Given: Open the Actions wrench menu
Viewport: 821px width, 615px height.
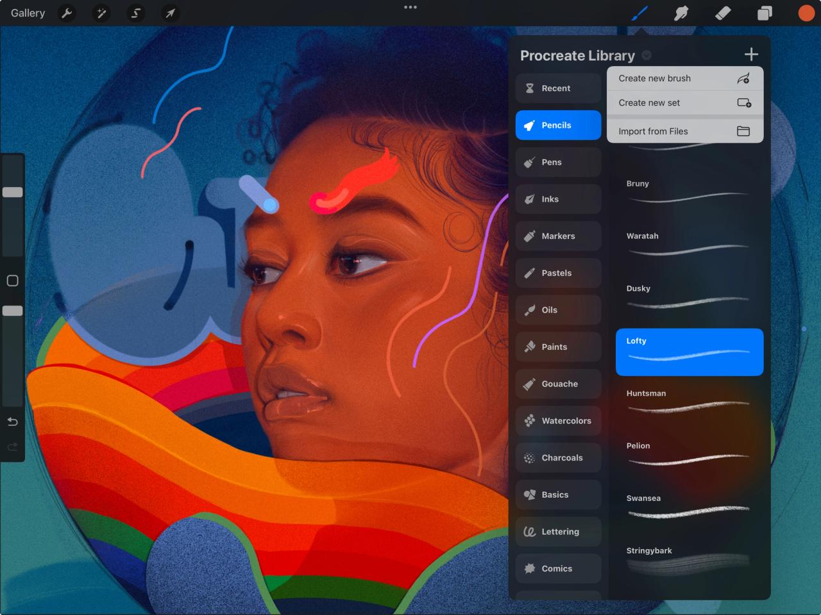Looking at the screenshot, I should (67, 13).
